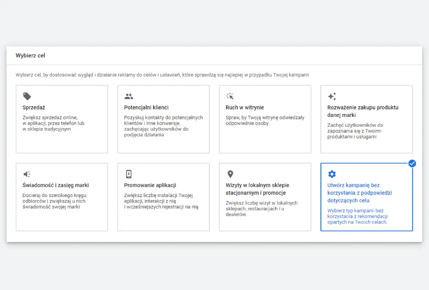Screen dimensions: 429x290
Task: Click the cursor sparkle icon for Ruch w witrynie
Action: [230, 96]
